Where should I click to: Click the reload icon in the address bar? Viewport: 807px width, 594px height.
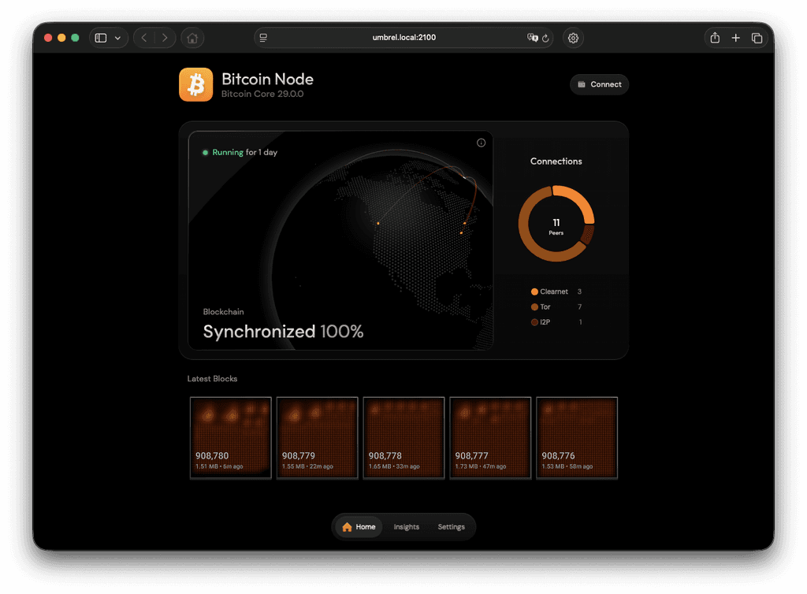pos(544,37)
